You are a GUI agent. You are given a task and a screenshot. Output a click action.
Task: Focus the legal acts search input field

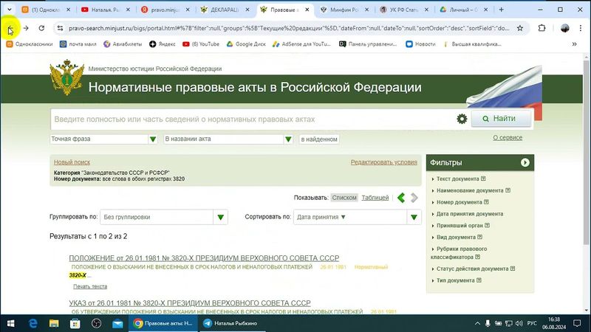252,120
